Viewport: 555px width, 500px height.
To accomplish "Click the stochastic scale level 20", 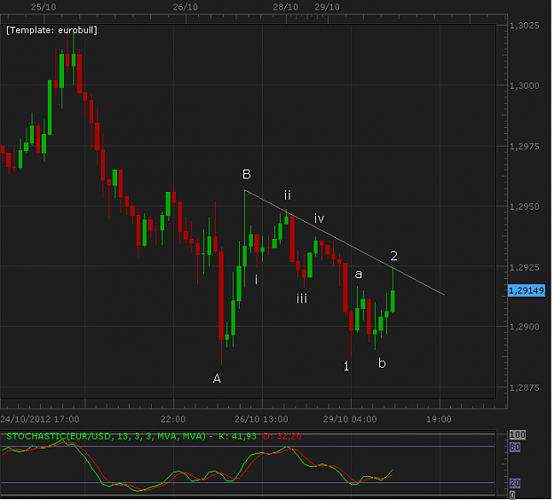I will point(515,483).
